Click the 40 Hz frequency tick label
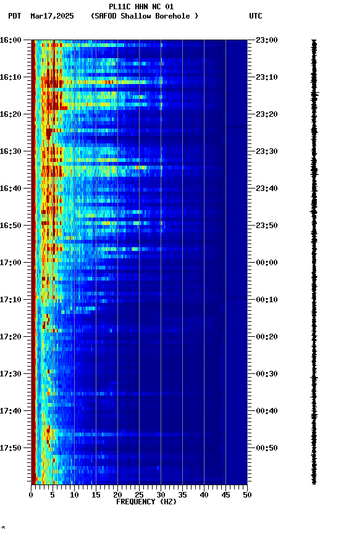The width and height of the screenshot is (341, 534). (x=204, y=495)
